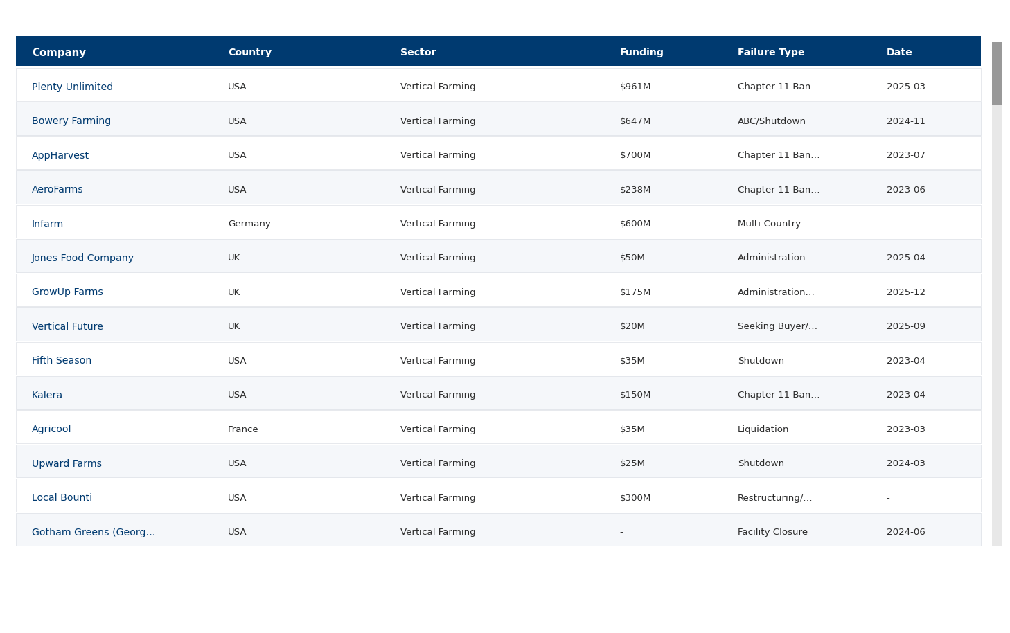This screenshot has width=1010, height=633.
Task: Click the $50M funding cell
Action: [x=632, y=258]
